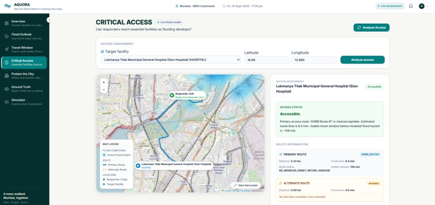Click the Live environment badge
This screenshot has width=435, height=205.
tap(390, 6)
